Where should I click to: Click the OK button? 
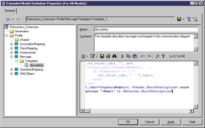click(128, 122)
